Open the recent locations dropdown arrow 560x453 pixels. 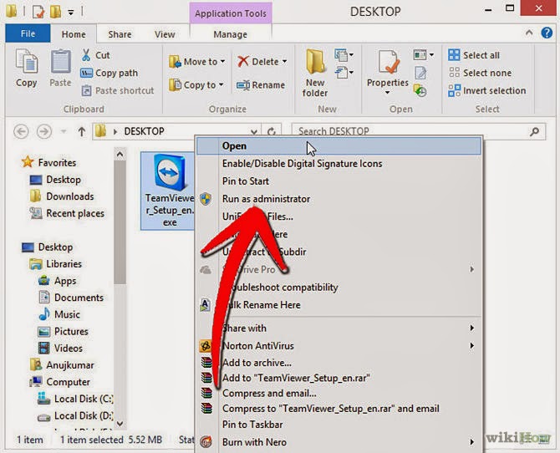tap(64, 131)
